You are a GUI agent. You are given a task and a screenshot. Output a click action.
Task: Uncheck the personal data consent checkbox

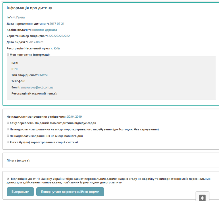[8, 178]
